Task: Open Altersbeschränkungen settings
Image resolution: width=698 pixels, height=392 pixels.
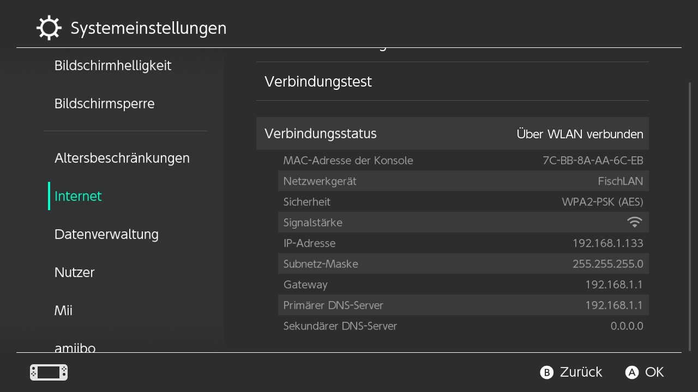Action: (122, 158)
